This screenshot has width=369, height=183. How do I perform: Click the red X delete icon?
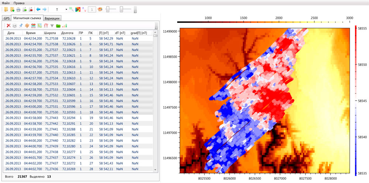tap(8, 26)
